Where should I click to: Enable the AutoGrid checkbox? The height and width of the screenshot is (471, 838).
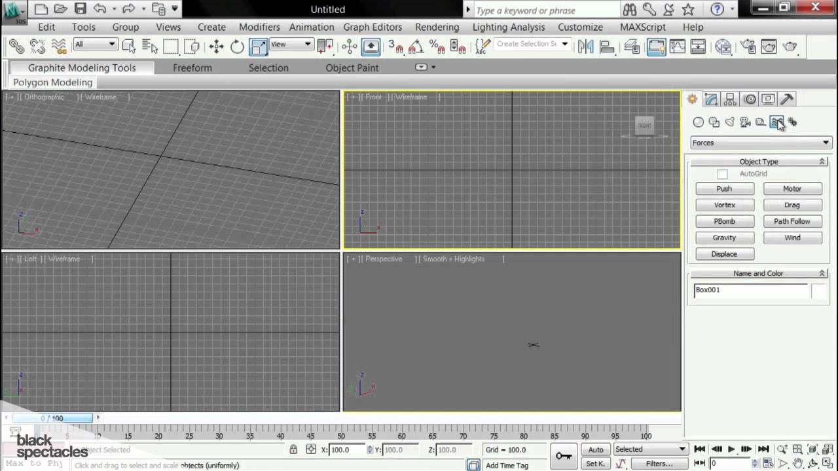point(722,174)
